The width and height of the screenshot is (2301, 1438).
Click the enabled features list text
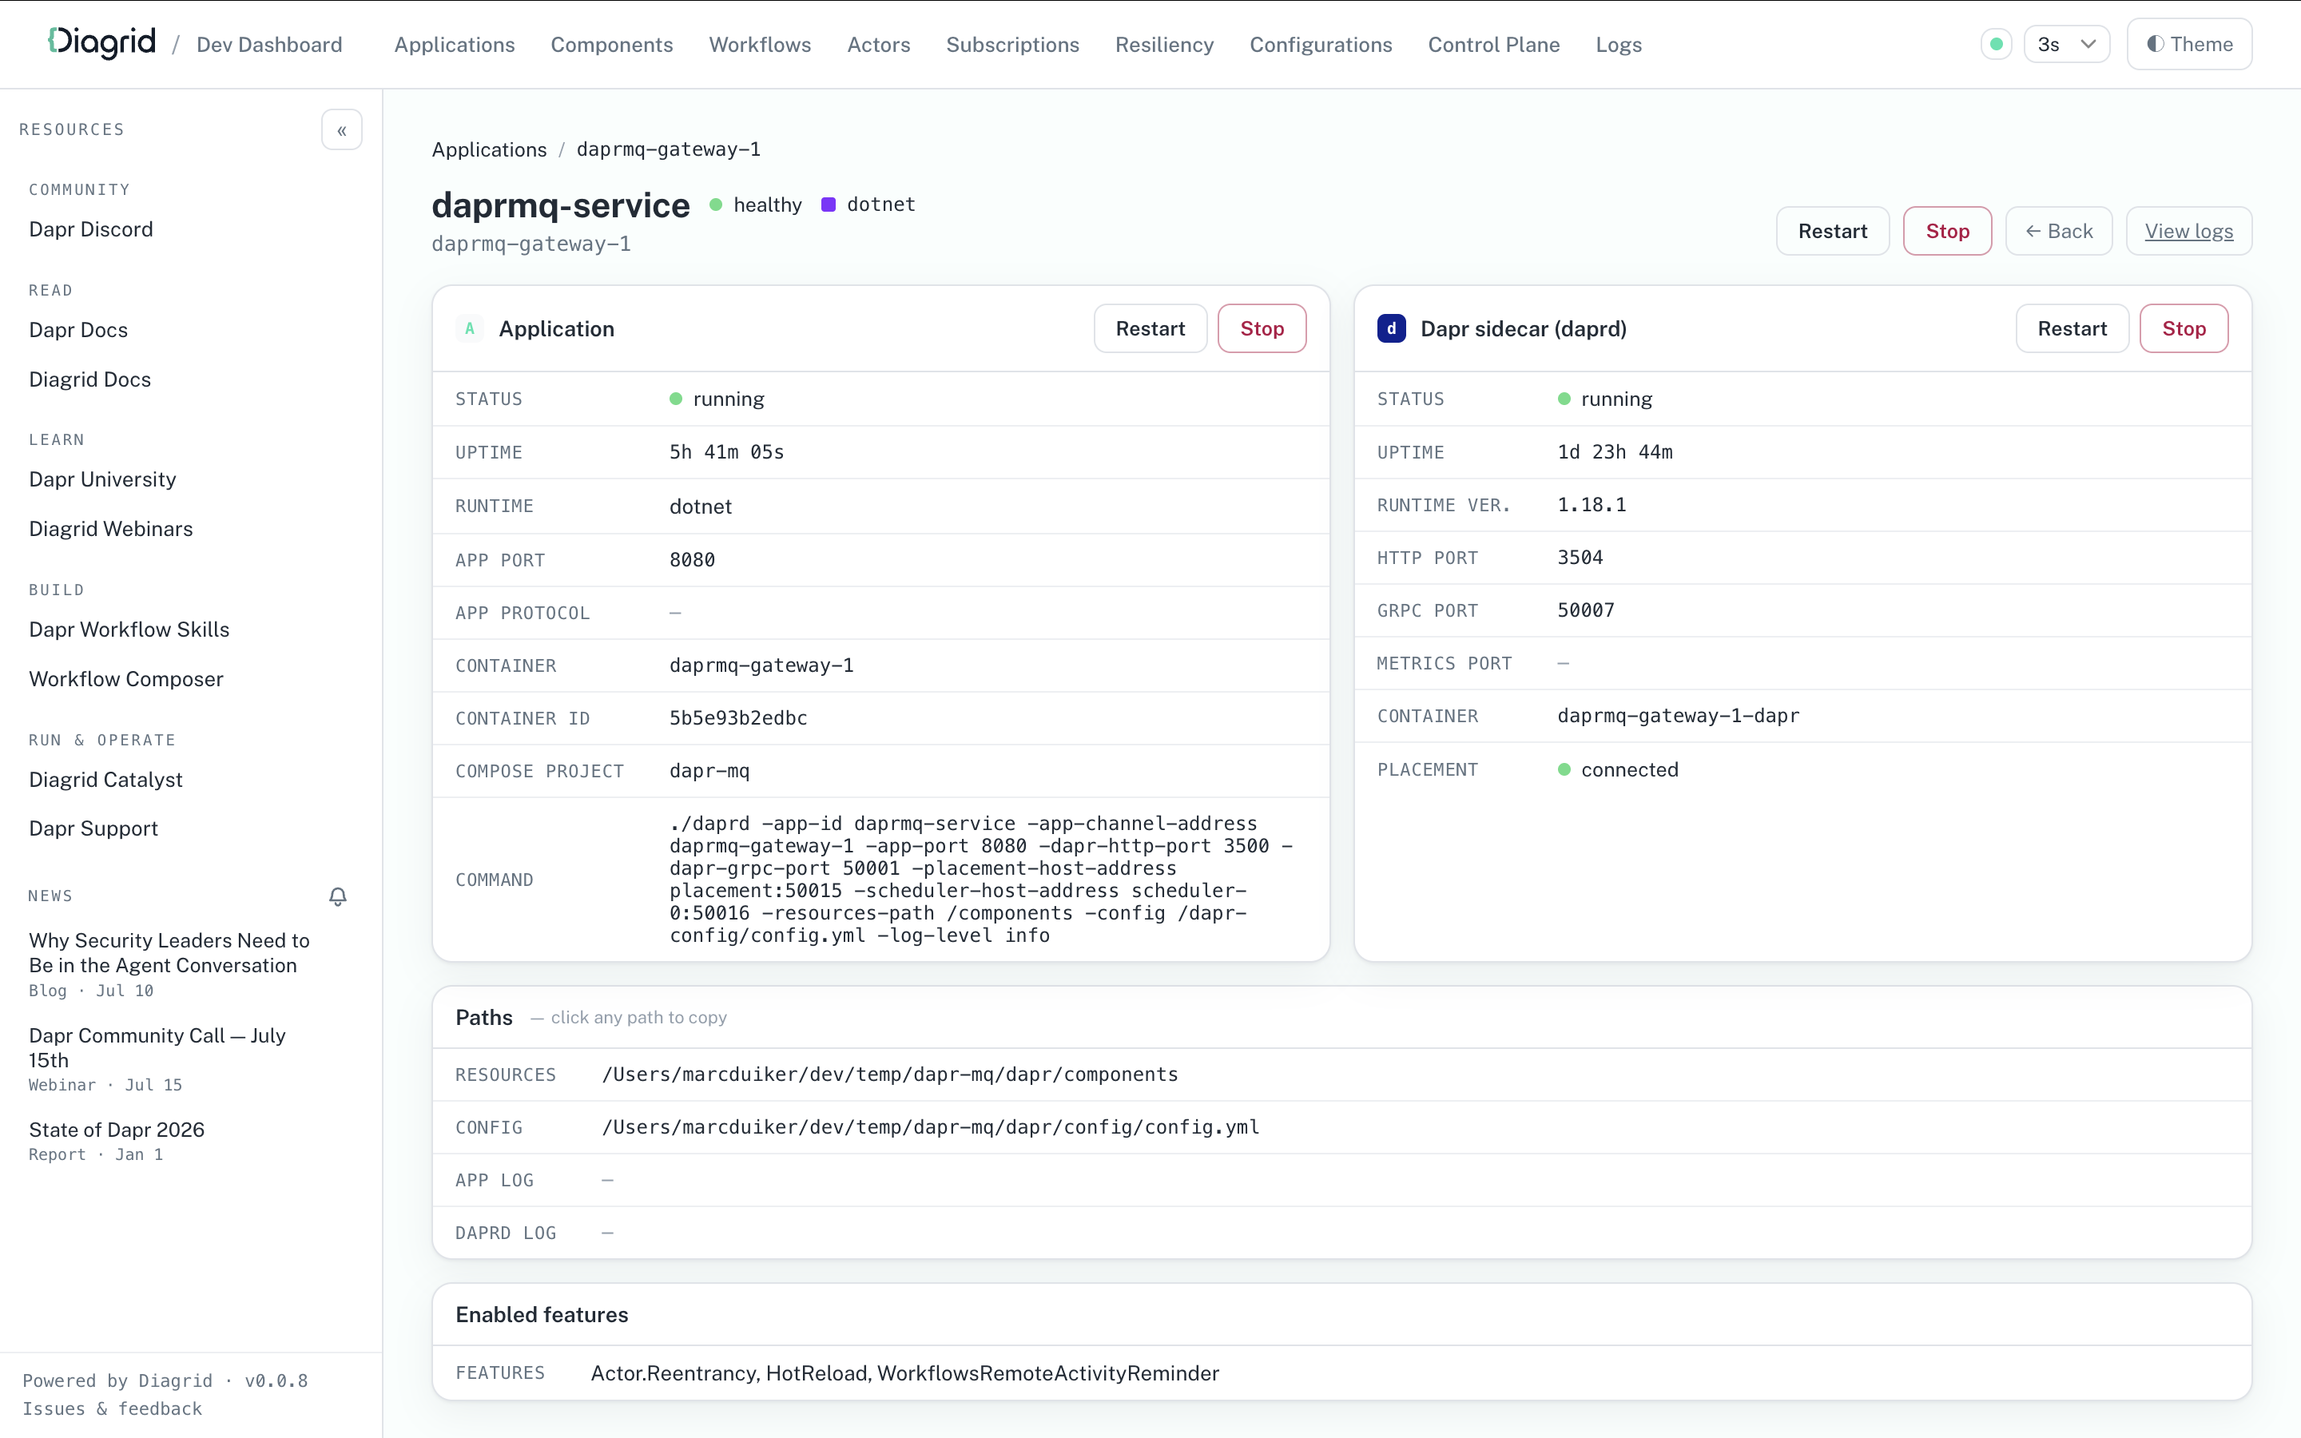(904, 1373)
